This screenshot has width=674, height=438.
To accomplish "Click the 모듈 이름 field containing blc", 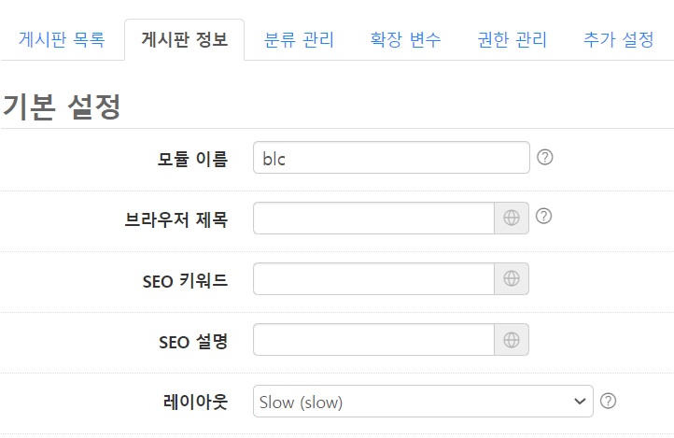I will [x=390, y=158].
